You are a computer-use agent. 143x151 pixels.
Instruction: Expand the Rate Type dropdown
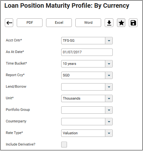click(x=109, y=133)
